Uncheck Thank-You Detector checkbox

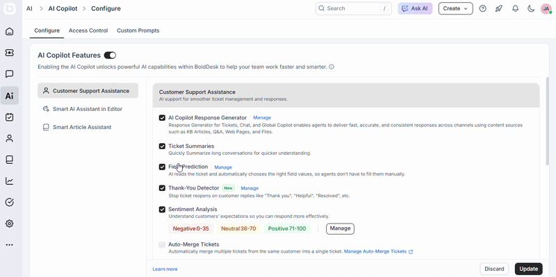162,188
